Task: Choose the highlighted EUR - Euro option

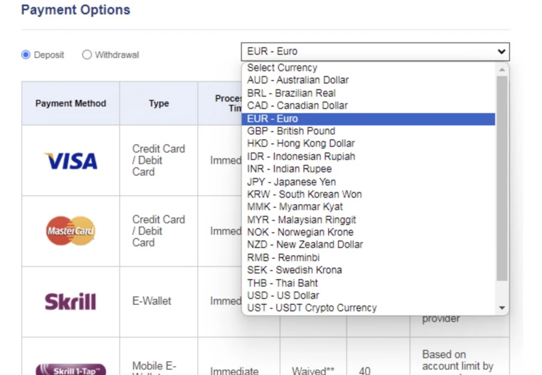Action: pos(273,119)
